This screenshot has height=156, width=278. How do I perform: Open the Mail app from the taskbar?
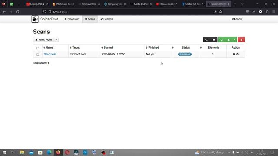(x=31, y=152)
